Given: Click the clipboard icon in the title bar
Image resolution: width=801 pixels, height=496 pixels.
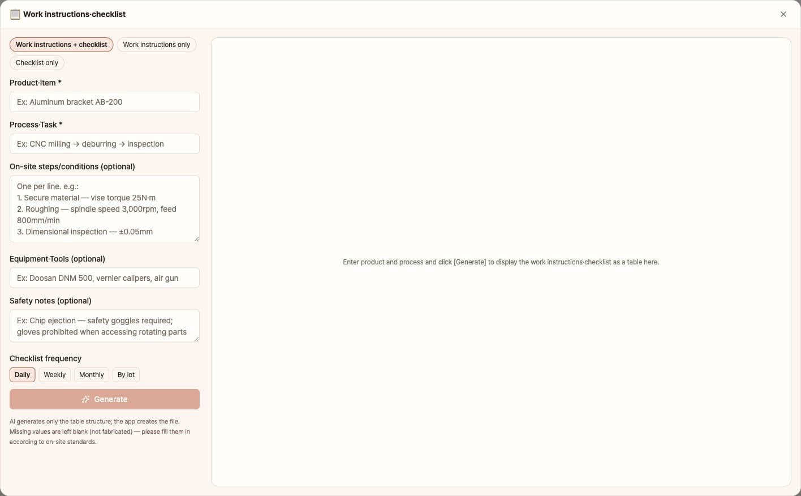Looking at the screenshot, I should pos(15,14).
